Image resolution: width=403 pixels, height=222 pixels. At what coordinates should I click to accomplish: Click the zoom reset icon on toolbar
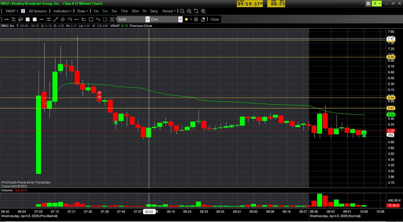196,11
